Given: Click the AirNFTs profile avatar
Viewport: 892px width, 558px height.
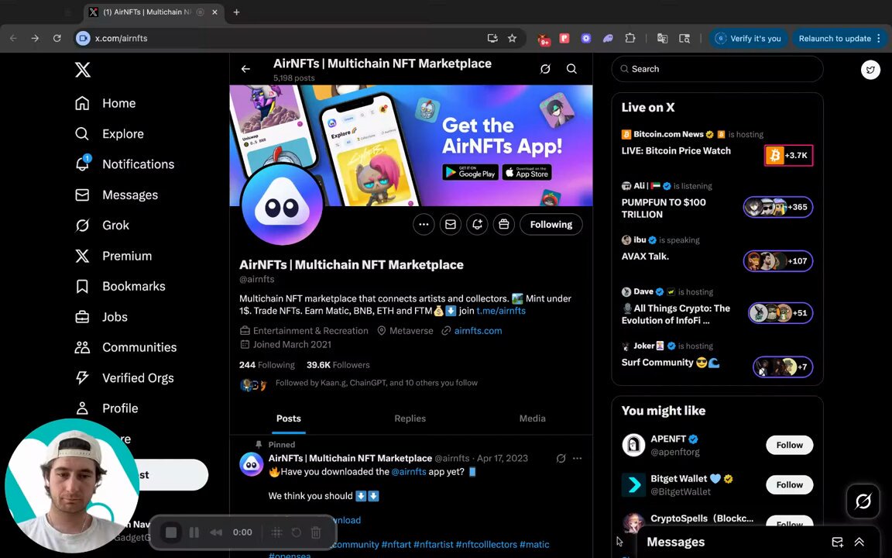Looking at the screenshot, I should (x=282, y=205).
